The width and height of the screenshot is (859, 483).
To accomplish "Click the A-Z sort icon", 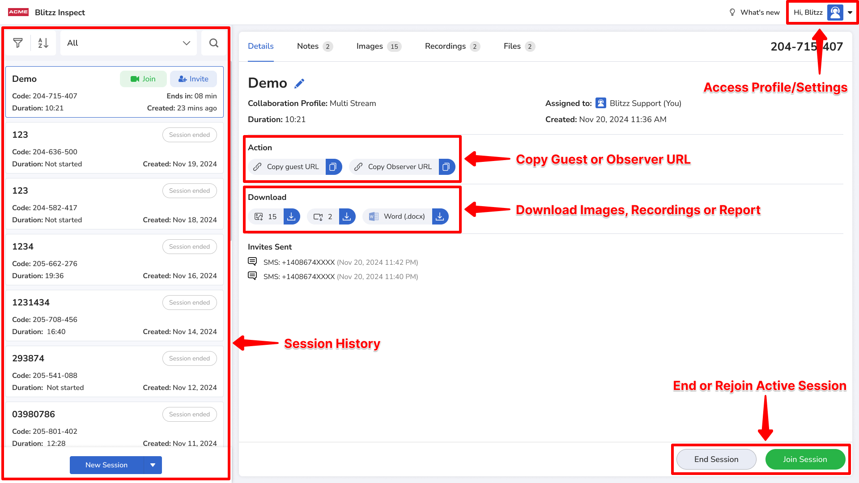I will 43,43.
